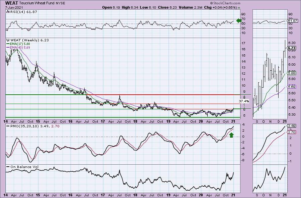This screenshot has height=198, width=301.
Task: Click the purple EMA(43) legend line marker
Action: click(x=8, y=47)
